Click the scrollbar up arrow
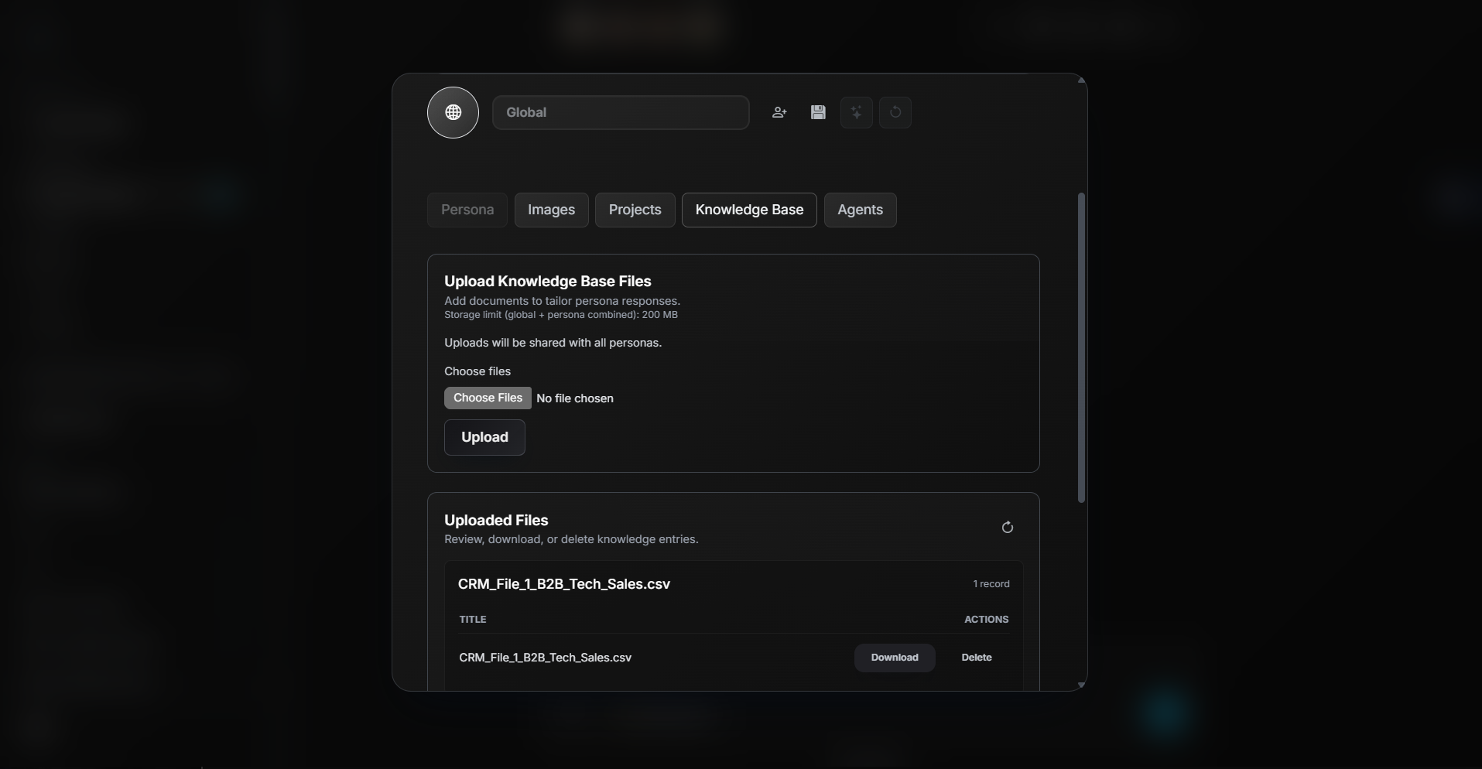 (x=1081, y=80)
